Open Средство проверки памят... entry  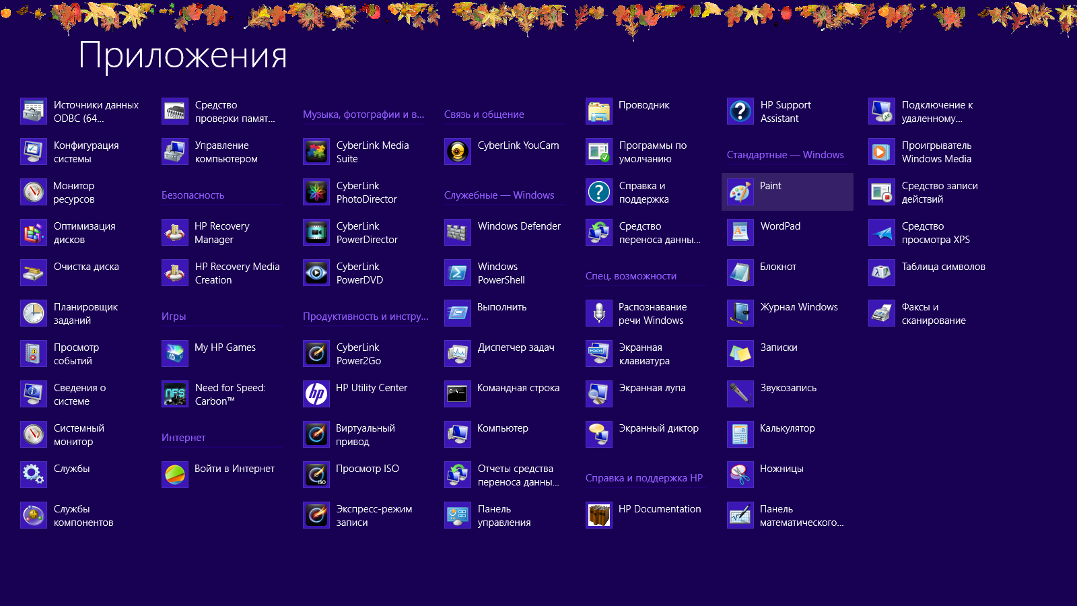click(219, 111)
